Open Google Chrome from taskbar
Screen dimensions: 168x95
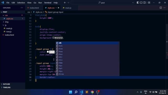92,92
